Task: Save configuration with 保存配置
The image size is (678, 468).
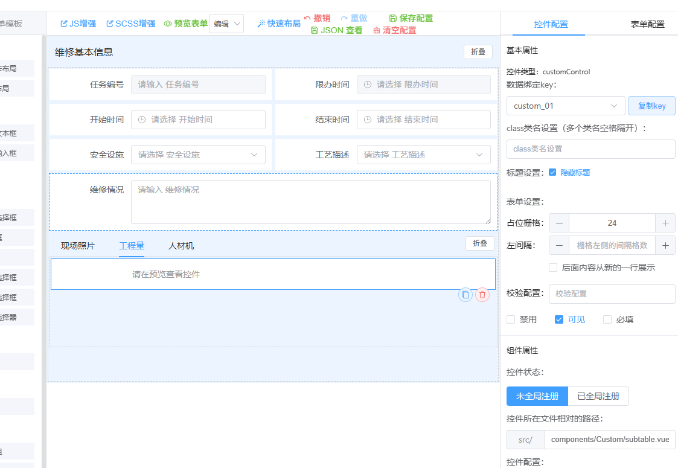Action: tap(411, 18)
